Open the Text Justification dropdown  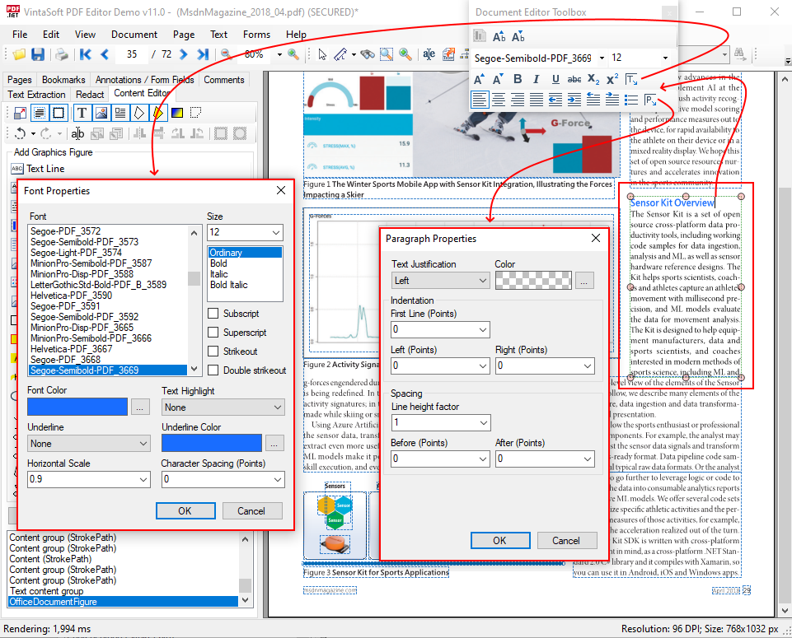484,281
